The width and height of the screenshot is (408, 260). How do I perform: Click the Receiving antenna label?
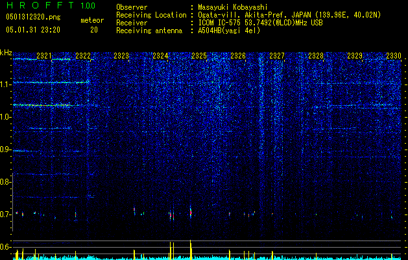point(149,31)
